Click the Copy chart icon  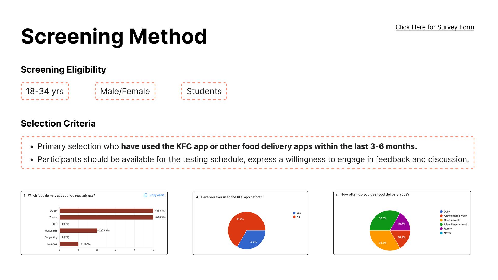tap(146, 195)
